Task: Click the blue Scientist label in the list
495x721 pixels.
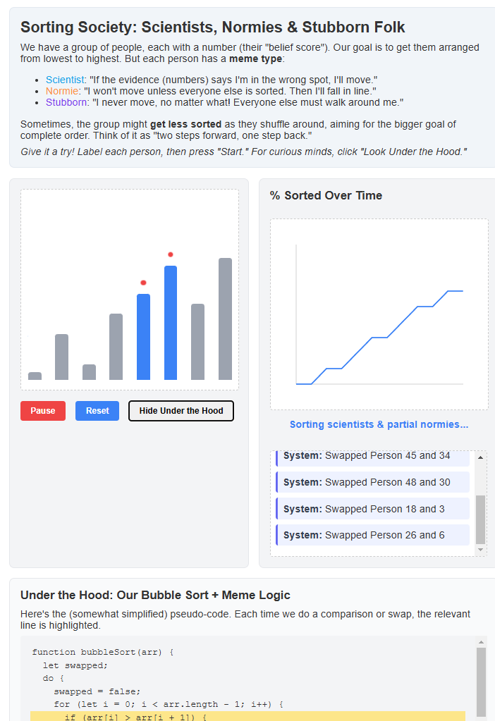Action: click(x=65, y=80)
